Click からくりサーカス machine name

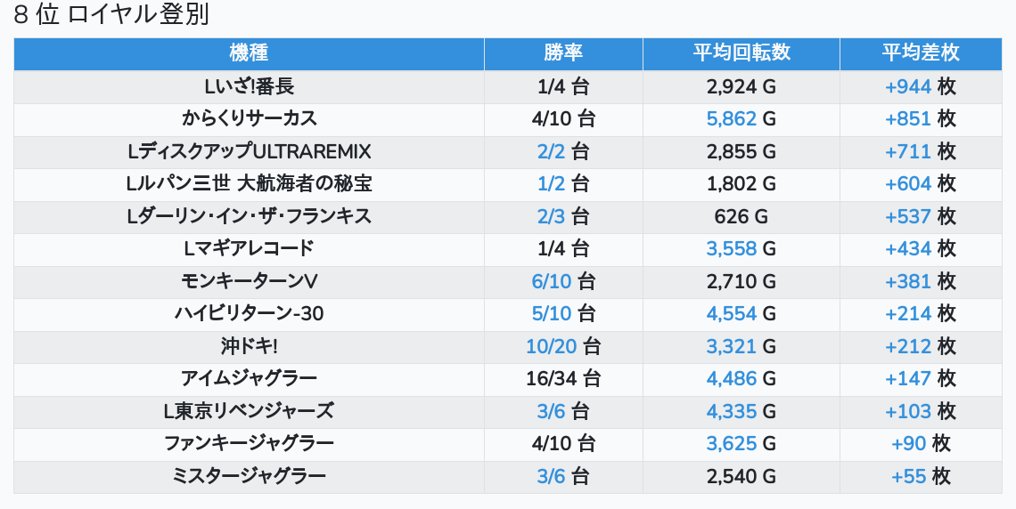coord(249,118)
